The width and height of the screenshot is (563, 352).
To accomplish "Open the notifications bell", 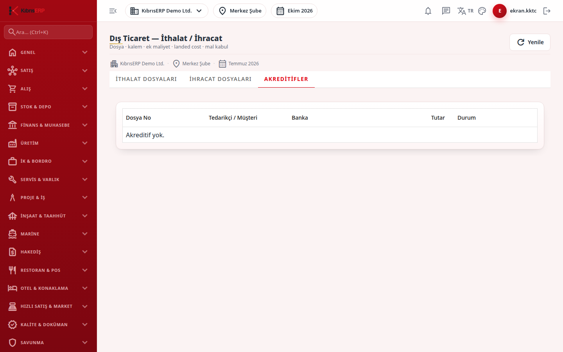I will 428,11.
